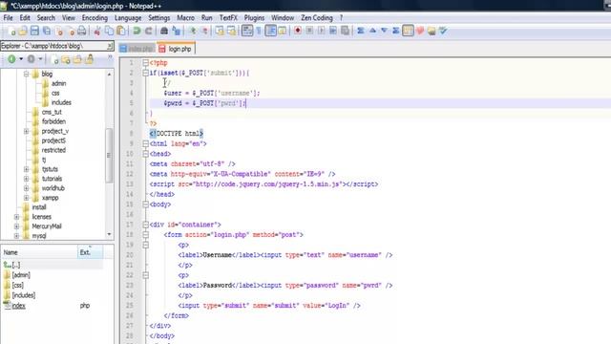Expand the worldhub folder node

tap(26, 188)
